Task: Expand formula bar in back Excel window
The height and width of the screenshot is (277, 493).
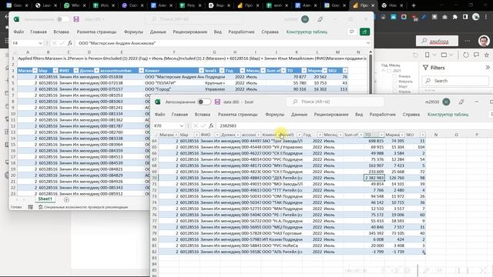Action: pyautogui.click(x=368, y=43)
